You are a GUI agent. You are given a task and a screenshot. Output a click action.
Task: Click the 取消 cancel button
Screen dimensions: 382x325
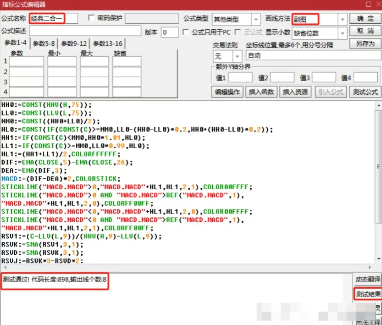pyautogui.click(x=365, y=31)
